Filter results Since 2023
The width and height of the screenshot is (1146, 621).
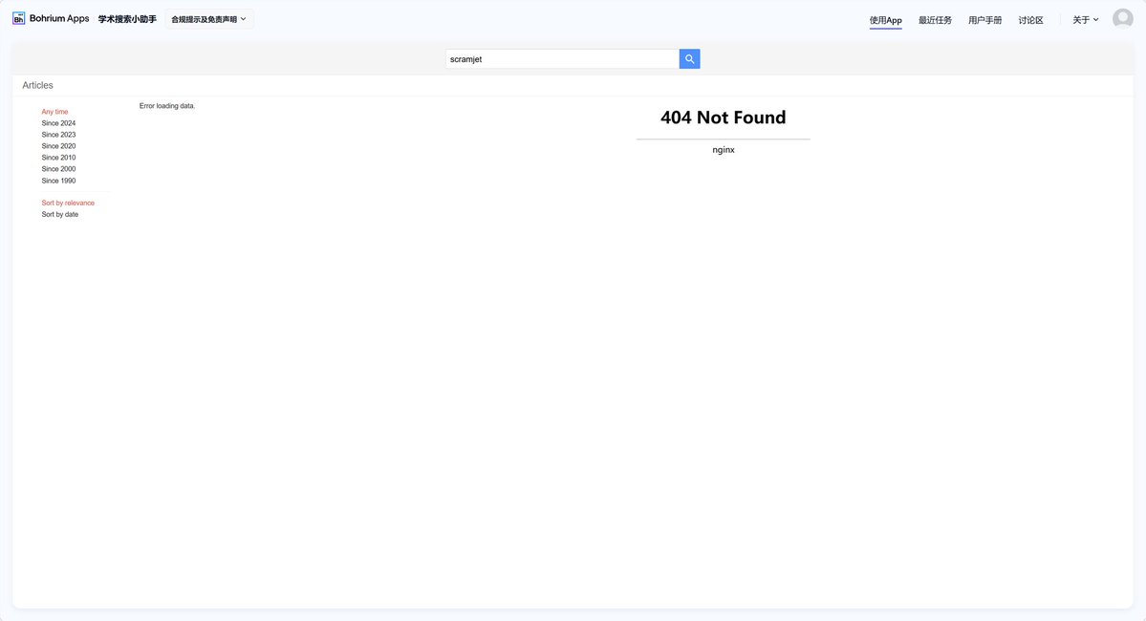point(58,135)
